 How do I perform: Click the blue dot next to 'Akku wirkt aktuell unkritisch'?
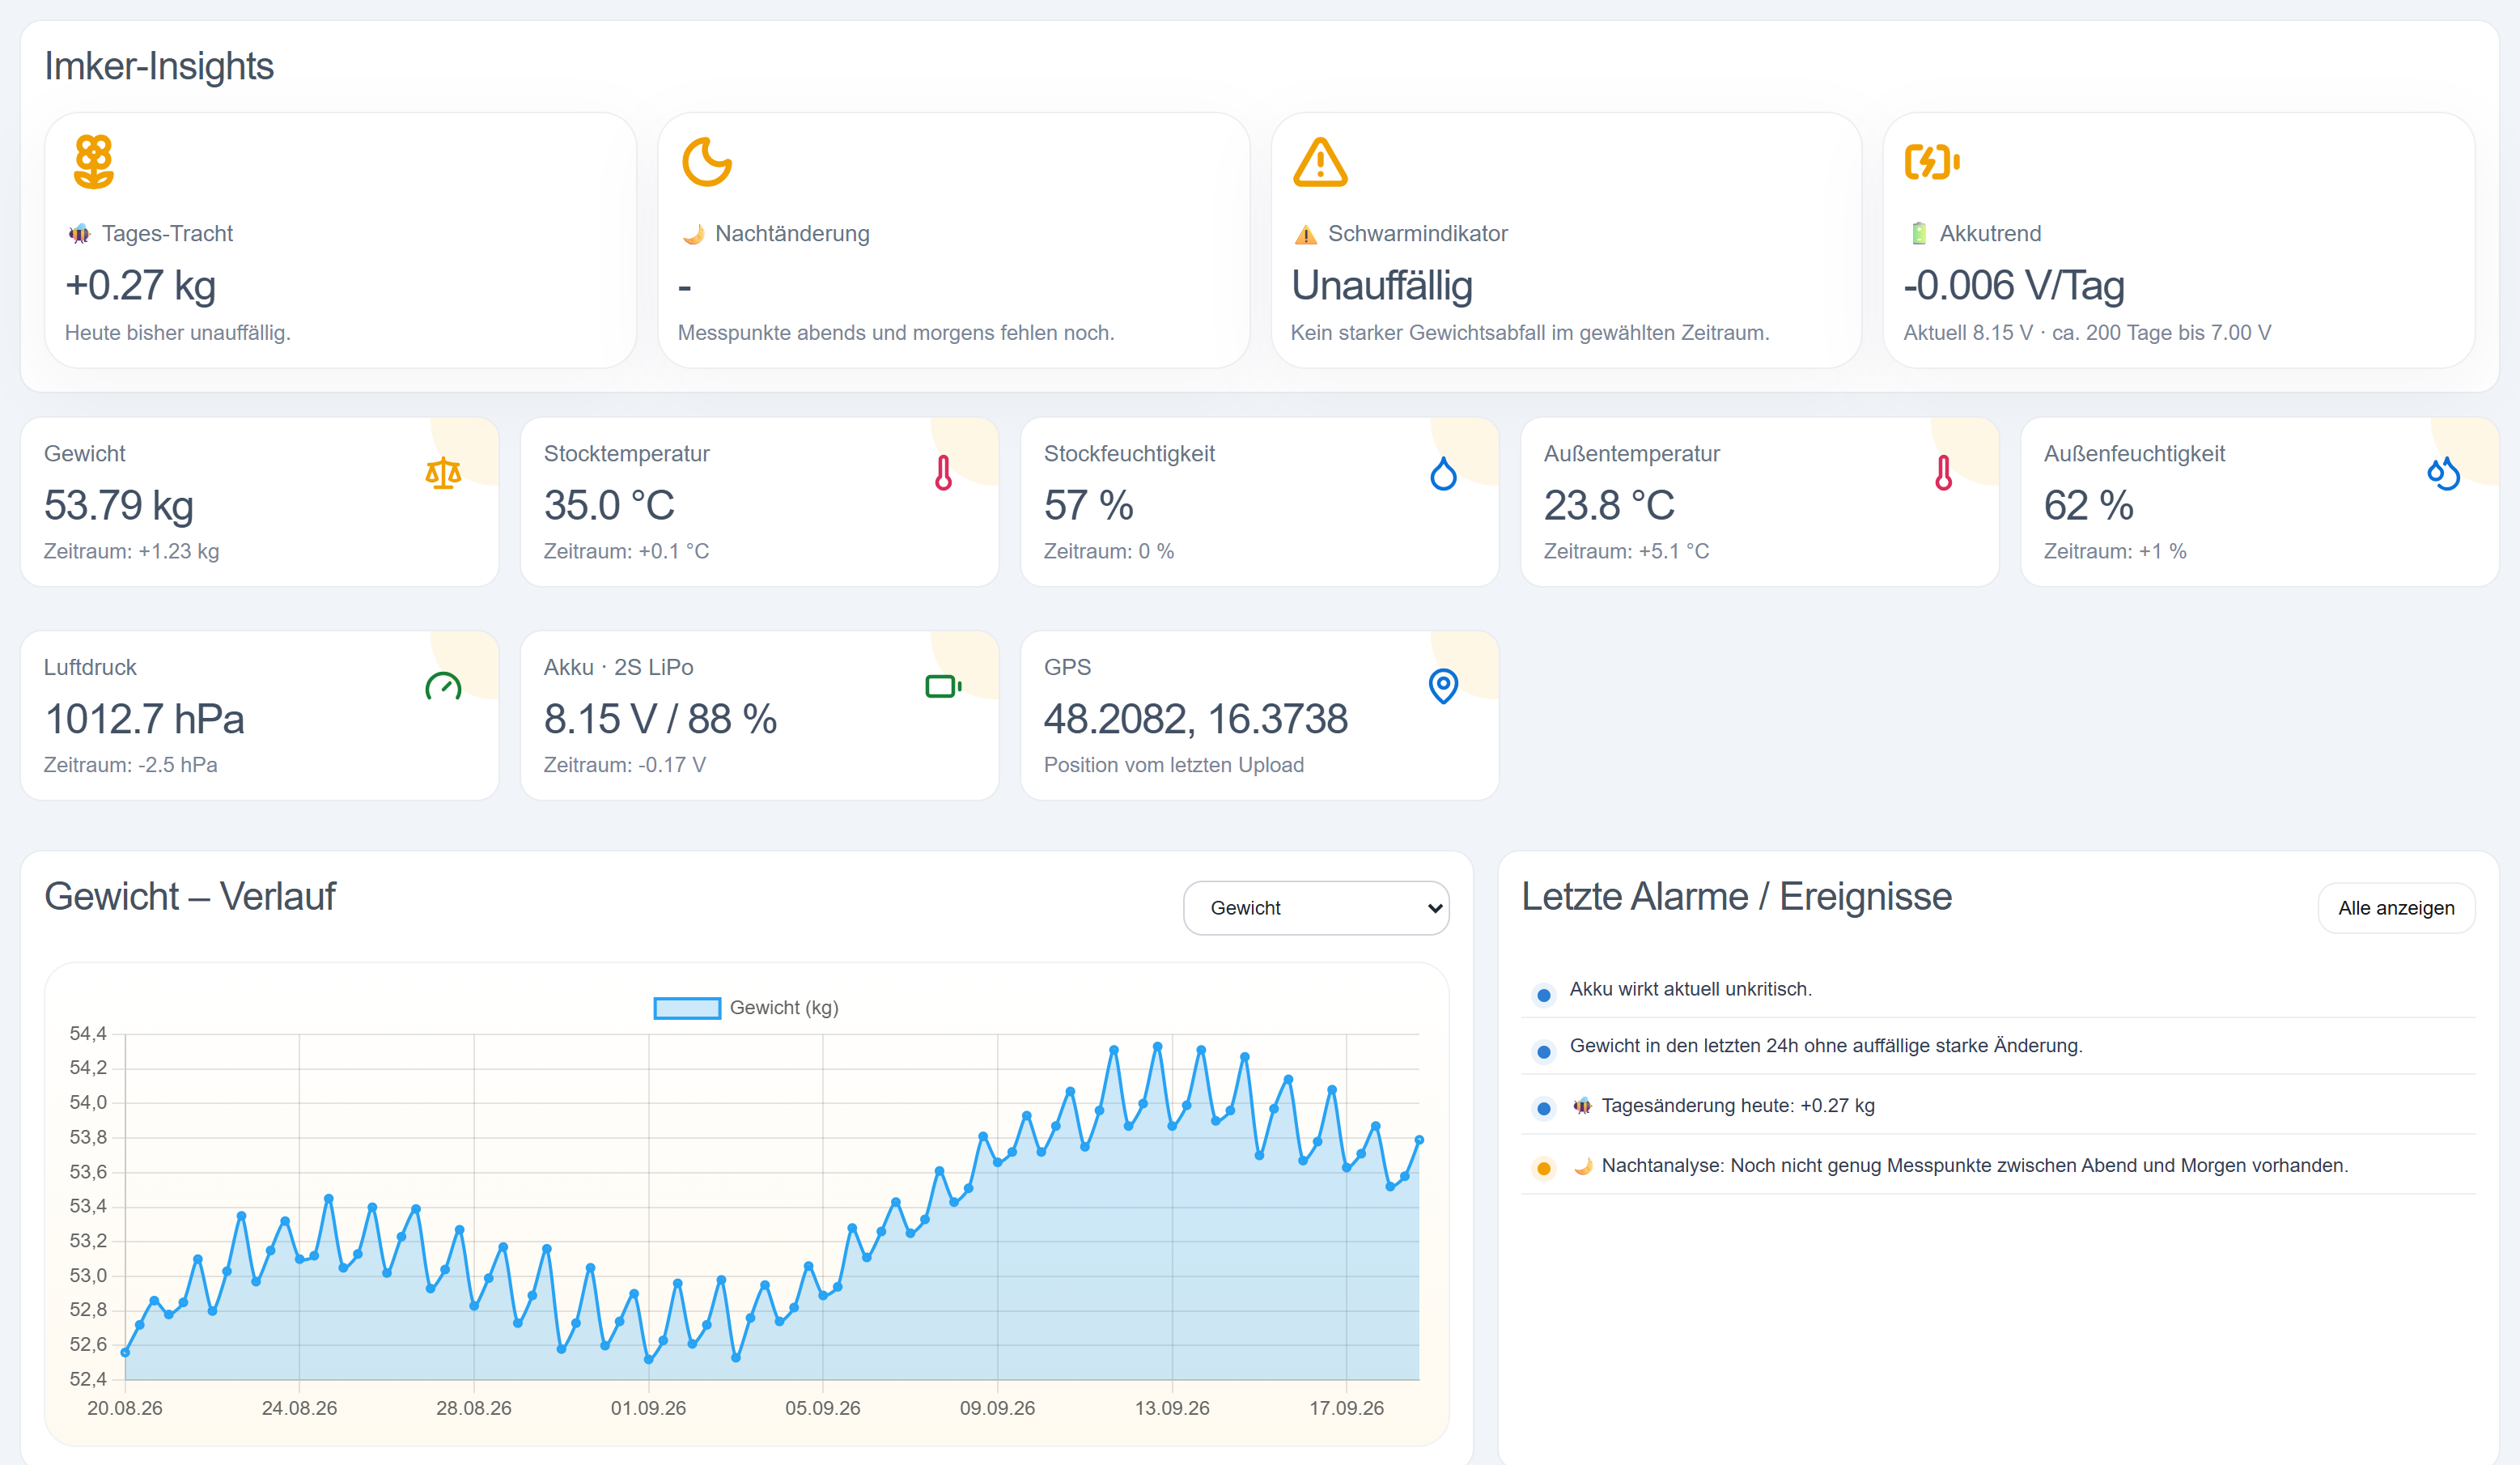pos(1543,995)
